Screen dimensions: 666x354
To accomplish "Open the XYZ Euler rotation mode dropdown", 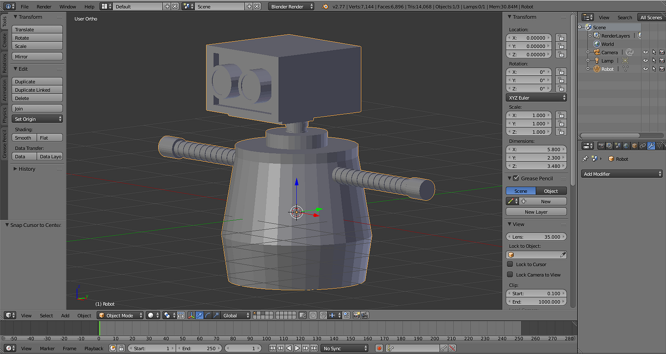I will [536, 98].
